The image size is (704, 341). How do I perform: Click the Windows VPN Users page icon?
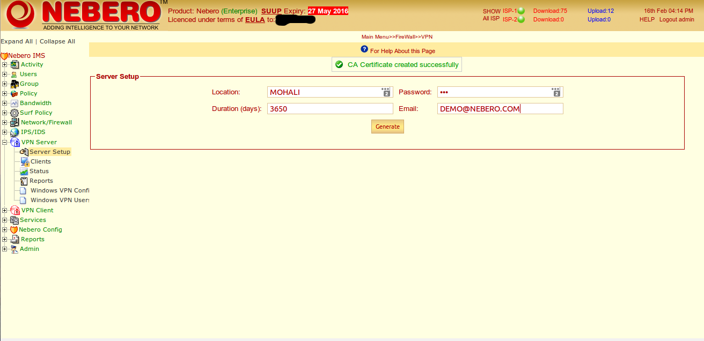(x=24, y=201)
